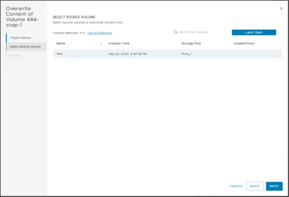Viewport: 289px width, 197px height.
Task: Click the NEXT button
Action: point(274,186)
